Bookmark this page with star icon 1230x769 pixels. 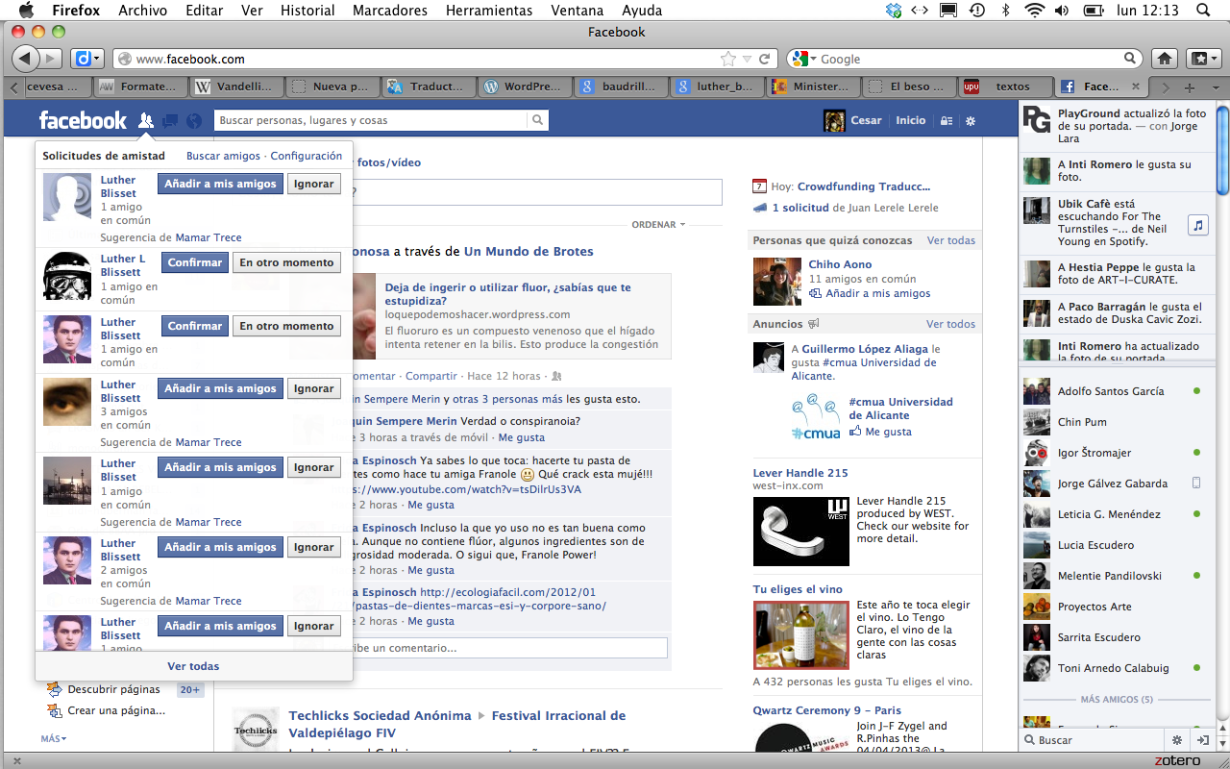[x=729, y=59]
